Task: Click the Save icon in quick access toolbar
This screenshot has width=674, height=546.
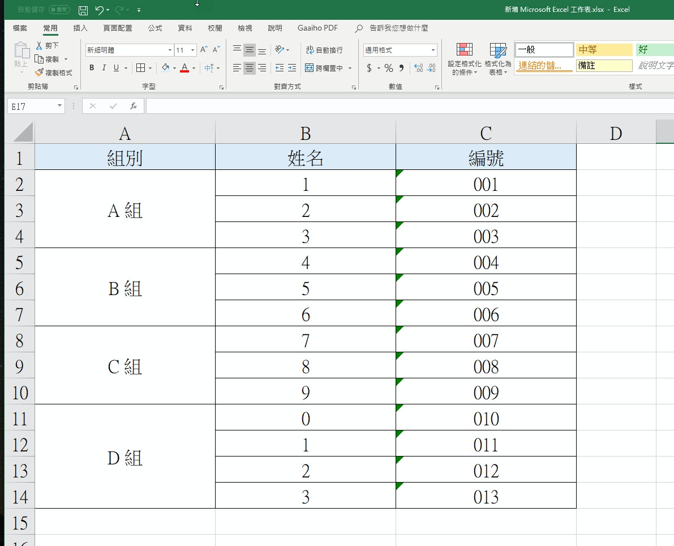Action: (83, 10)
